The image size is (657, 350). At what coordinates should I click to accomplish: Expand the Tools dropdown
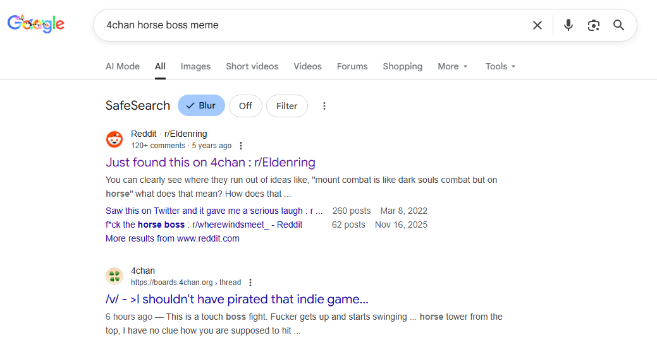click(x=500, y=66)
